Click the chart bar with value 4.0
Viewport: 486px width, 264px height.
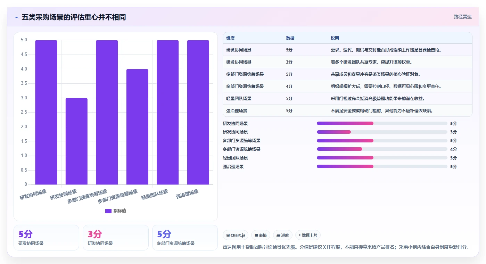pos(137,127)
